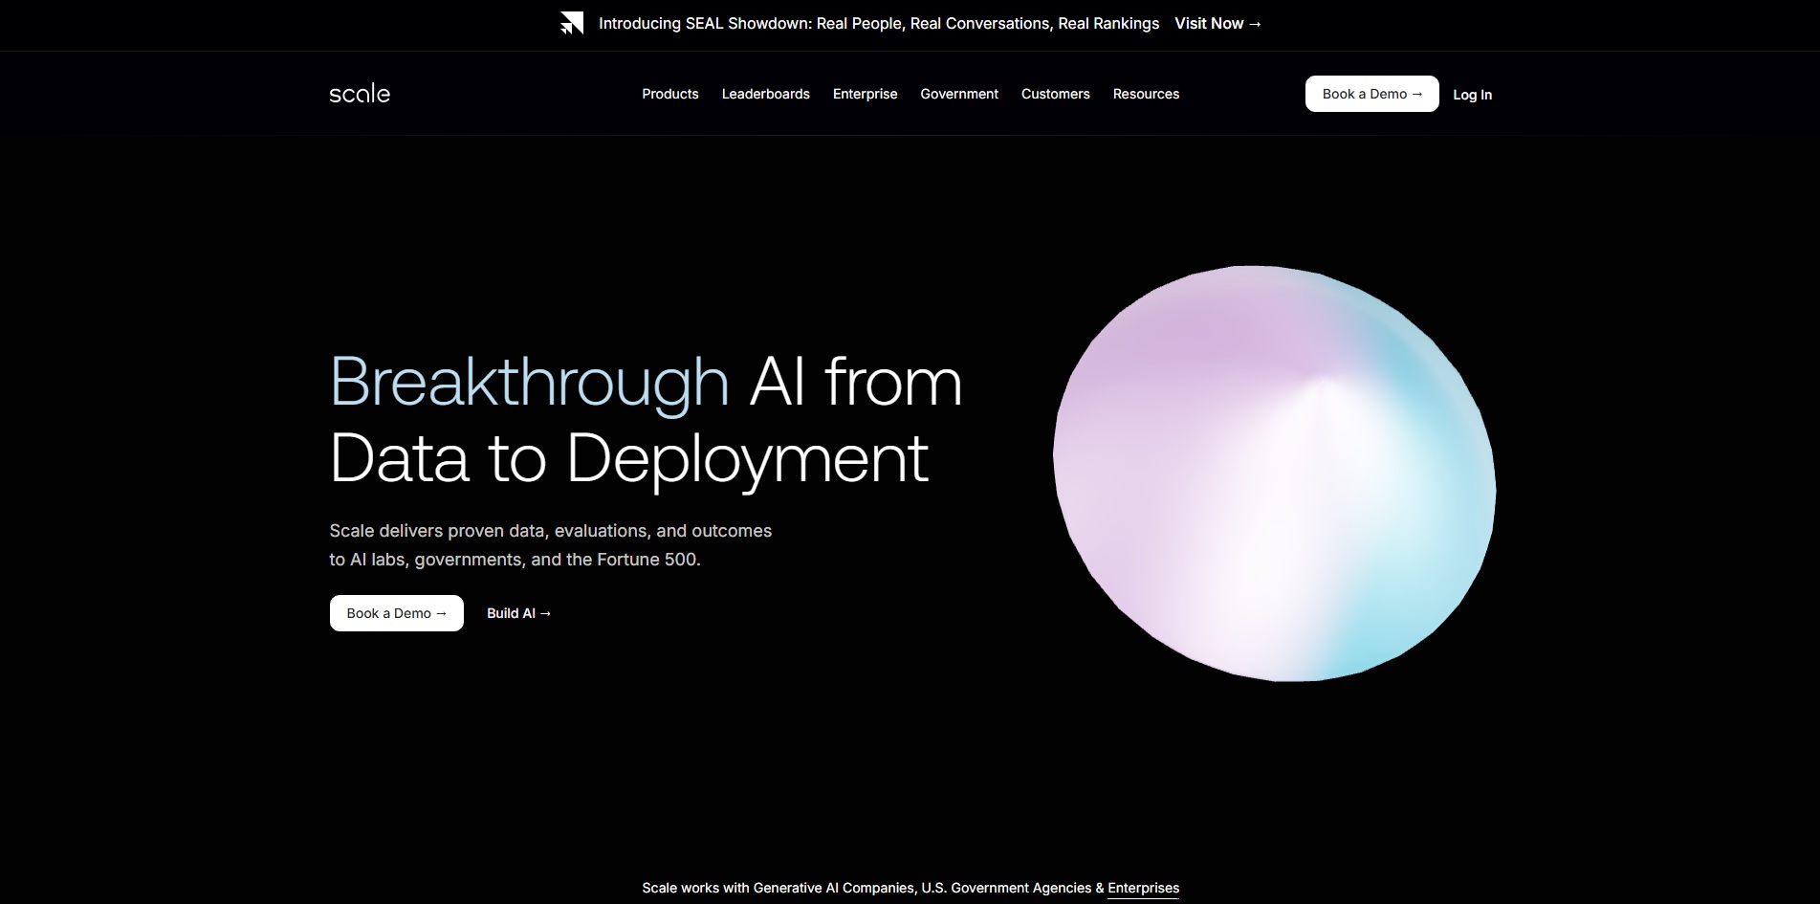Viewport: 1820px width, 904px height.
Task: Click the Build AI link
Action: [518, 613]
